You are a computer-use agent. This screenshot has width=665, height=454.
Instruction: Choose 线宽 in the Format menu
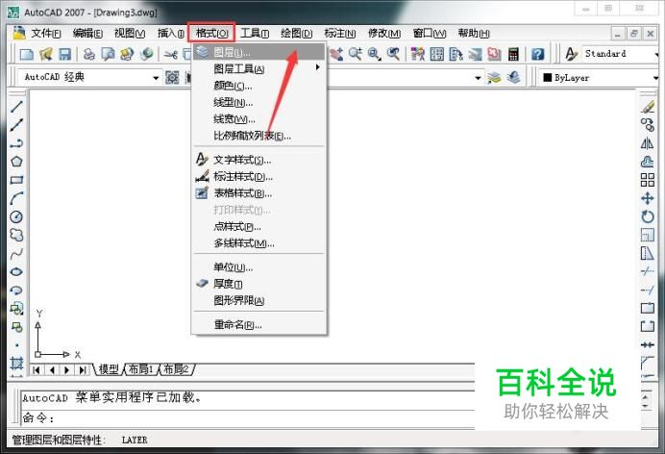pos(259,119)
